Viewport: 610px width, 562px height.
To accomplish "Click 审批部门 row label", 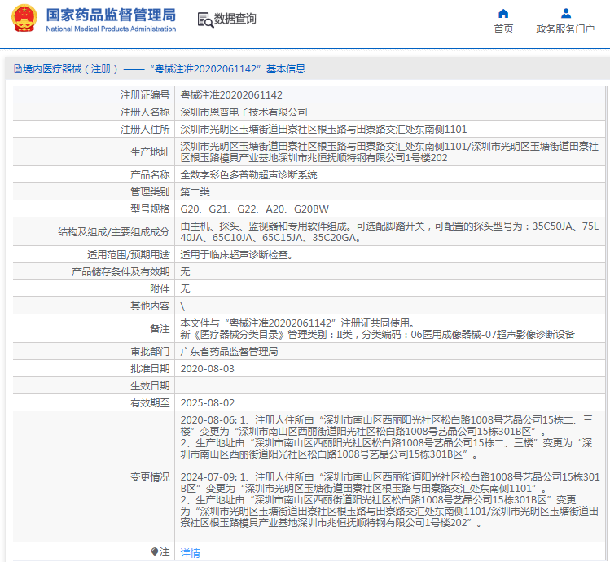I will [150, 351].
